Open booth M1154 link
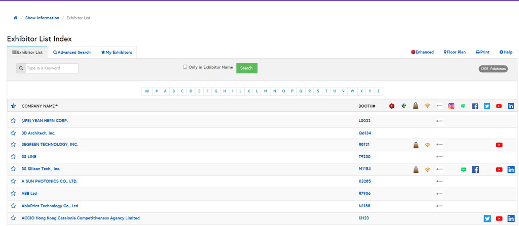Viewport: 519px width, 226px height. coord(365,169)
